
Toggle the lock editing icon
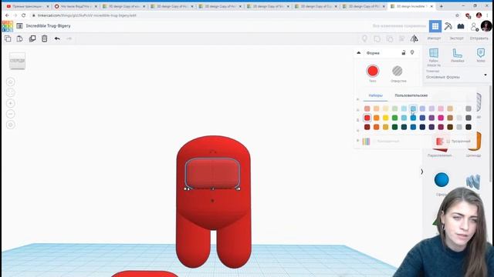[x=403, y=53]
